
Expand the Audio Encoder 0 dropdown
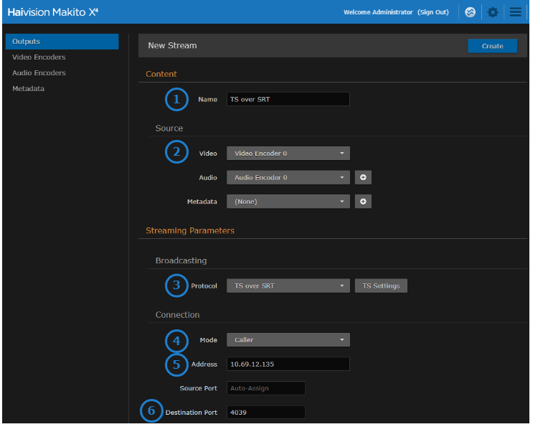(x=288, y=177)
